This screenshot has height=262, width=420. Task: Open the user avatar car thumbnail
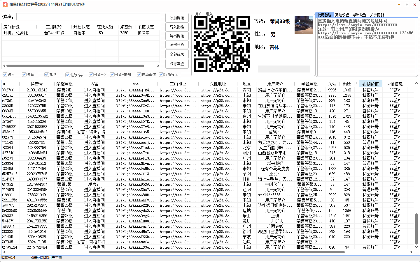tap(304, 25)
